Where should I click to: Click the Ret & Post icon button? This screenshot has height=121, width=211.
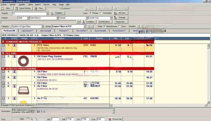121,8
